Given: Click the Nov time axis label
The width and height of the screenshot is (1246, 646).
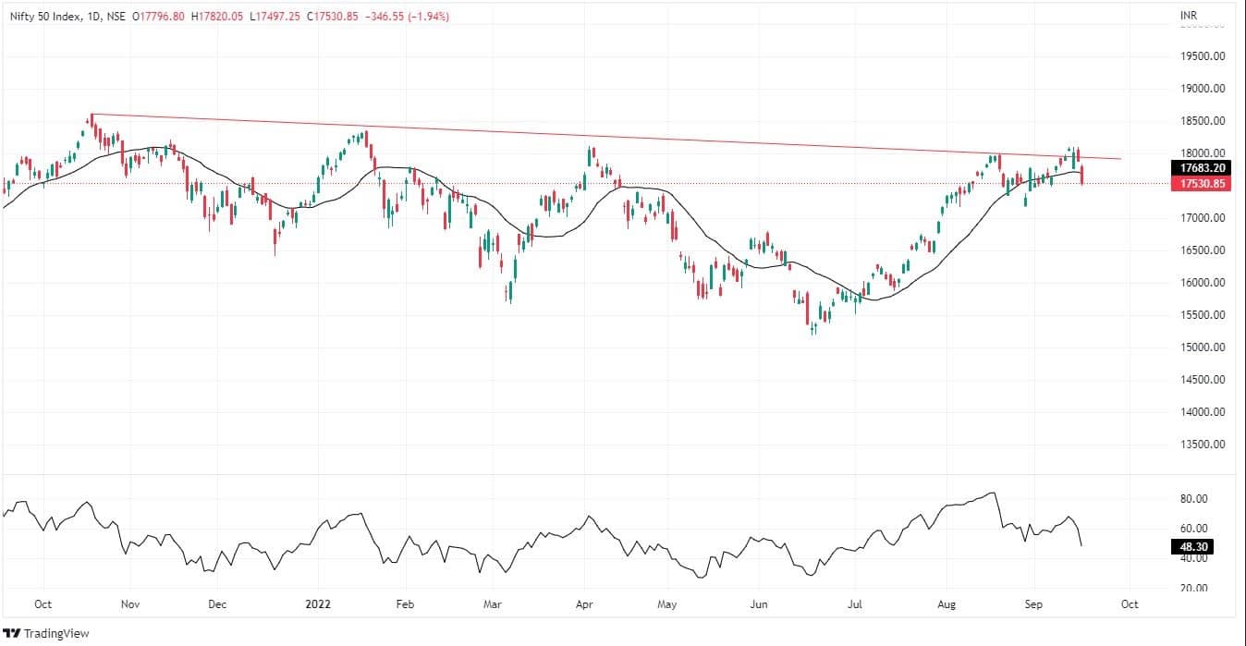Looking at the screenshot, I should click(129, 604).
